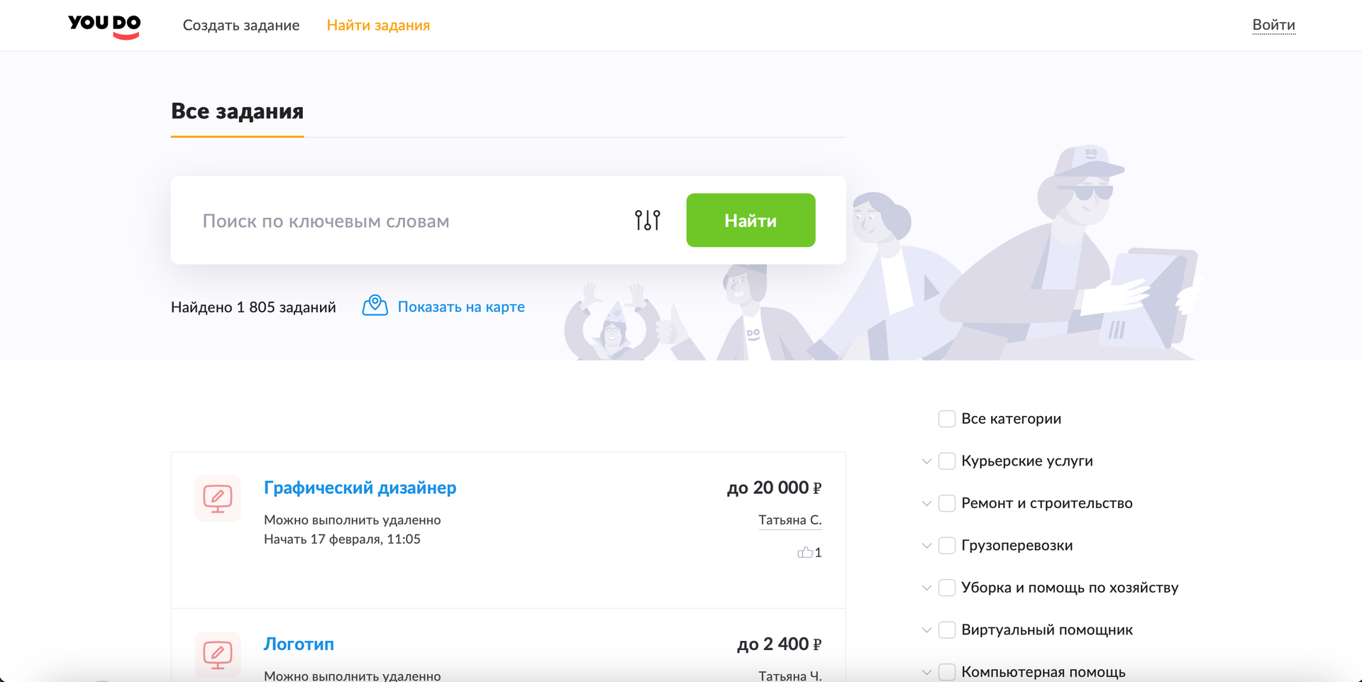Click the до 2 400 ₽ price
1362x682 pixels.
click(779, 644)
